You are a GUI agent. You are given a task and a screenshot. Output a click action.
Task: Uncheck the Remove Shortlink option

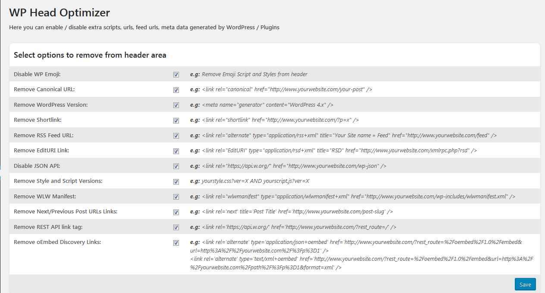[176, 120]
